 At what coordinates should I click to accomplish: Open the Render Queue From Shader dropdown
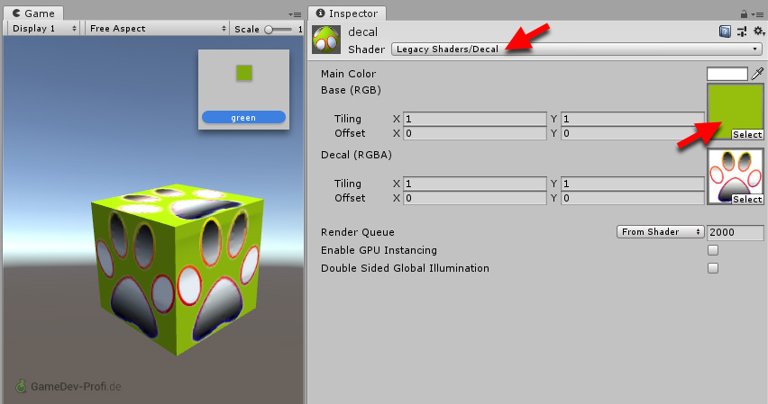tap(660, 232)
